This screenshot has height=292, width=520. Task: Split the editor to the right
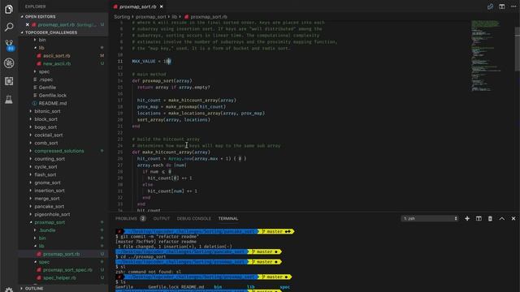point(502,6)
